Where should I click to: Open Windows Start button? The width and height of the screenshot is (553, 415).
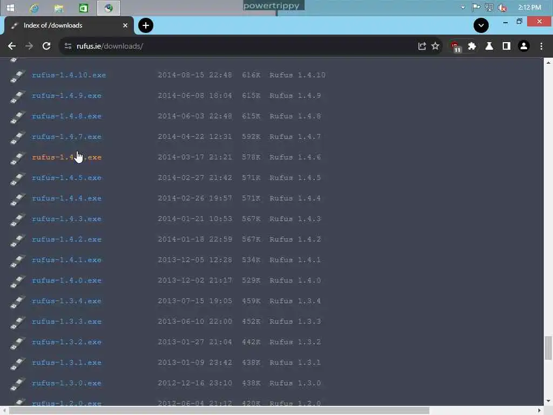(11, 8)
